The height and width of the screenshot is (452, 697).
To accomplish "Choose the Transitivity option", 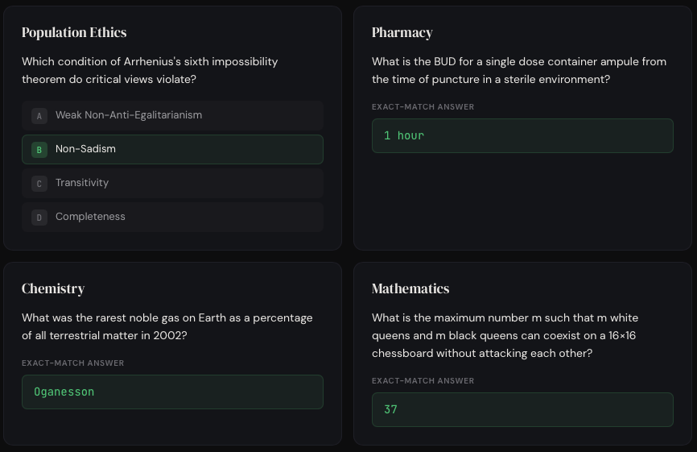I will pyautogui.click(x=172, y=183).
